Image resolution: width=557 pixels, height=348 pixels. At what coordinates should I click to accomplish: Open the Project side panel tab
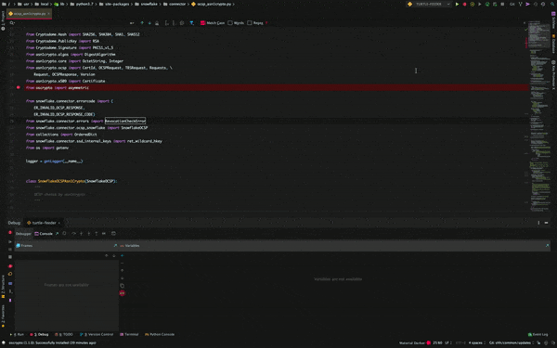(x=3, y=20)
